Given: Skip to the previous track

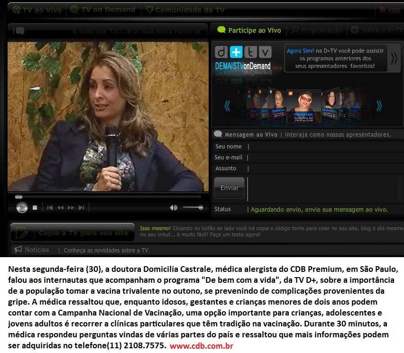Looking at the screenshot, I should point(50,207).
